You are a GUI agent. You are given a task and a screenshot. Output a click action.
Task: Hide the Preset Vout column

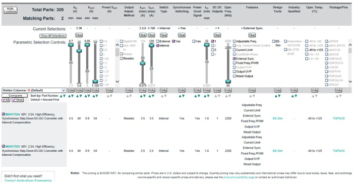(x=109, y=90)
